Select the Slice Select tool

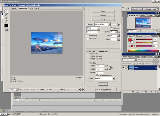tap(6, 15)
